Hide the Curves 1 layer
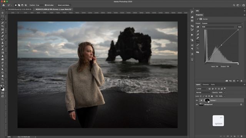The height and width of the screenshot is (138, 246). click(197, 100)
